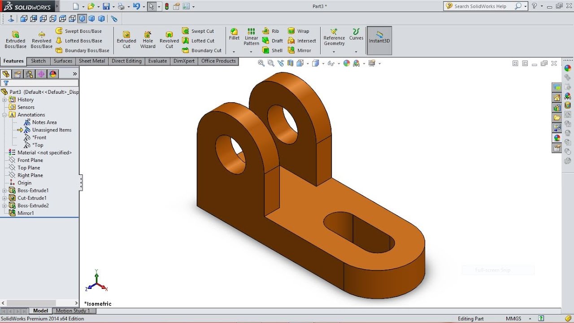Screen dimensions: 574x323
Task: Click the Save icon in the toolbar
Action: pos(106,6)
